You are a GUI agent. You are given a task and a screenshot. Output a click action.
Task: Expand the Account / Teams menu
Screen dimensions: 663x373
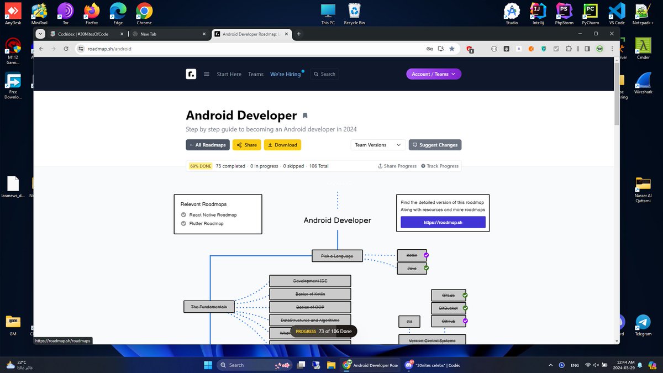point(434,73)
